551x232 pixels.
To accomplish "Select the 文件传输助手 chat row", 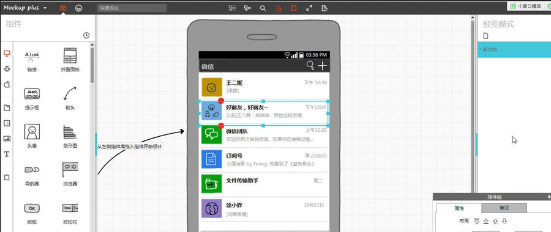I will point(264,184).
